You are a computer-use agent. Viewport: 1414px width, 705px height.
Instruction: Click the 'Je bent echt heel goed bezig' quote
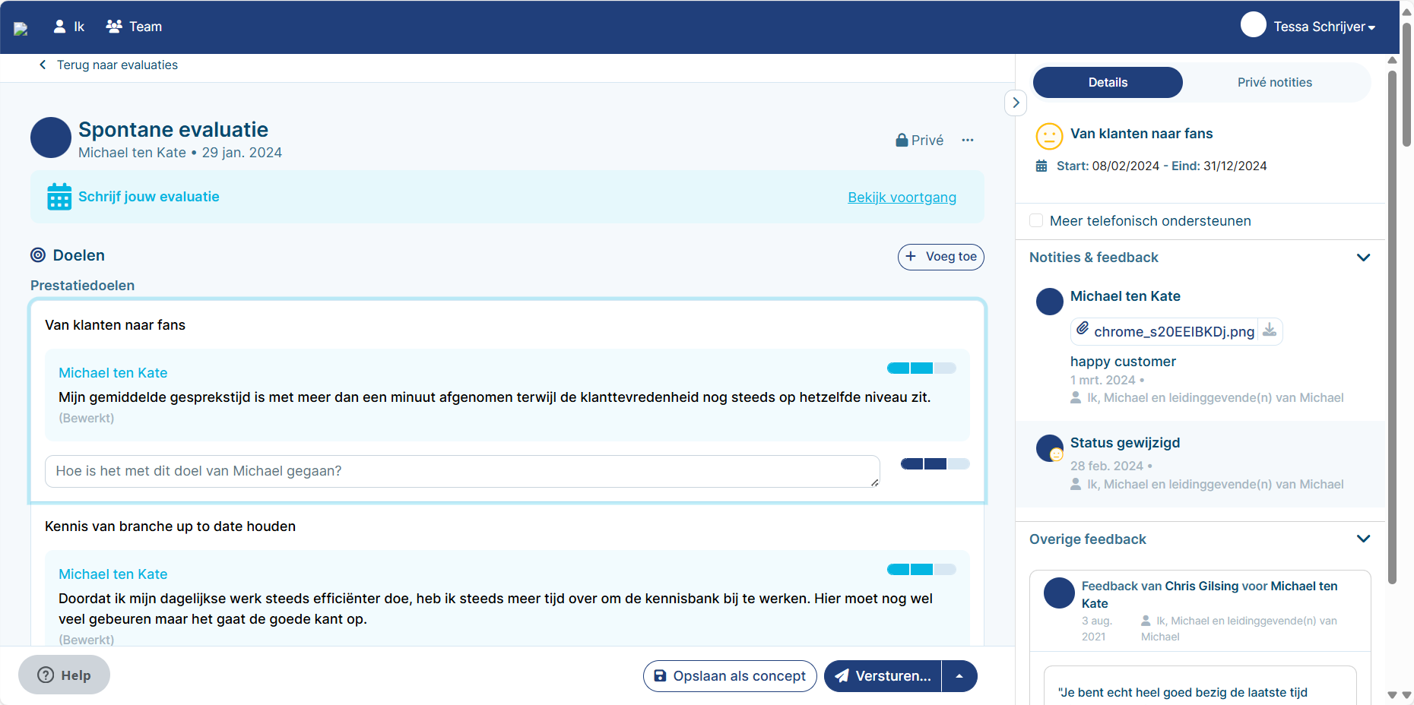pos(1182,692)
